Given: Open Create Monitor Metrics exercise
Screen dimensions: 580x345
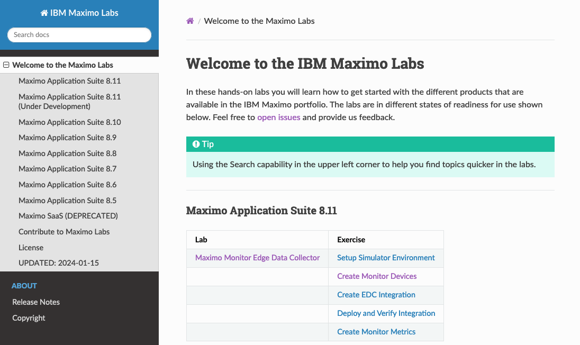Looking at the screenshot, I should click(x=376, y=332).
